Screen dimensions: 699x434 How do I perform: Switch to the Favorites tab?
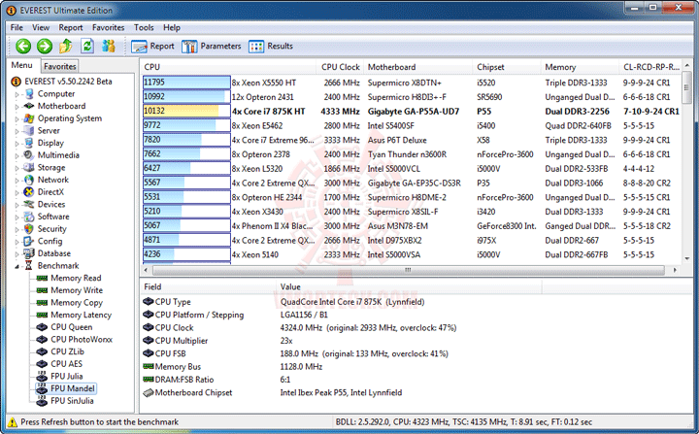(60, 66)
